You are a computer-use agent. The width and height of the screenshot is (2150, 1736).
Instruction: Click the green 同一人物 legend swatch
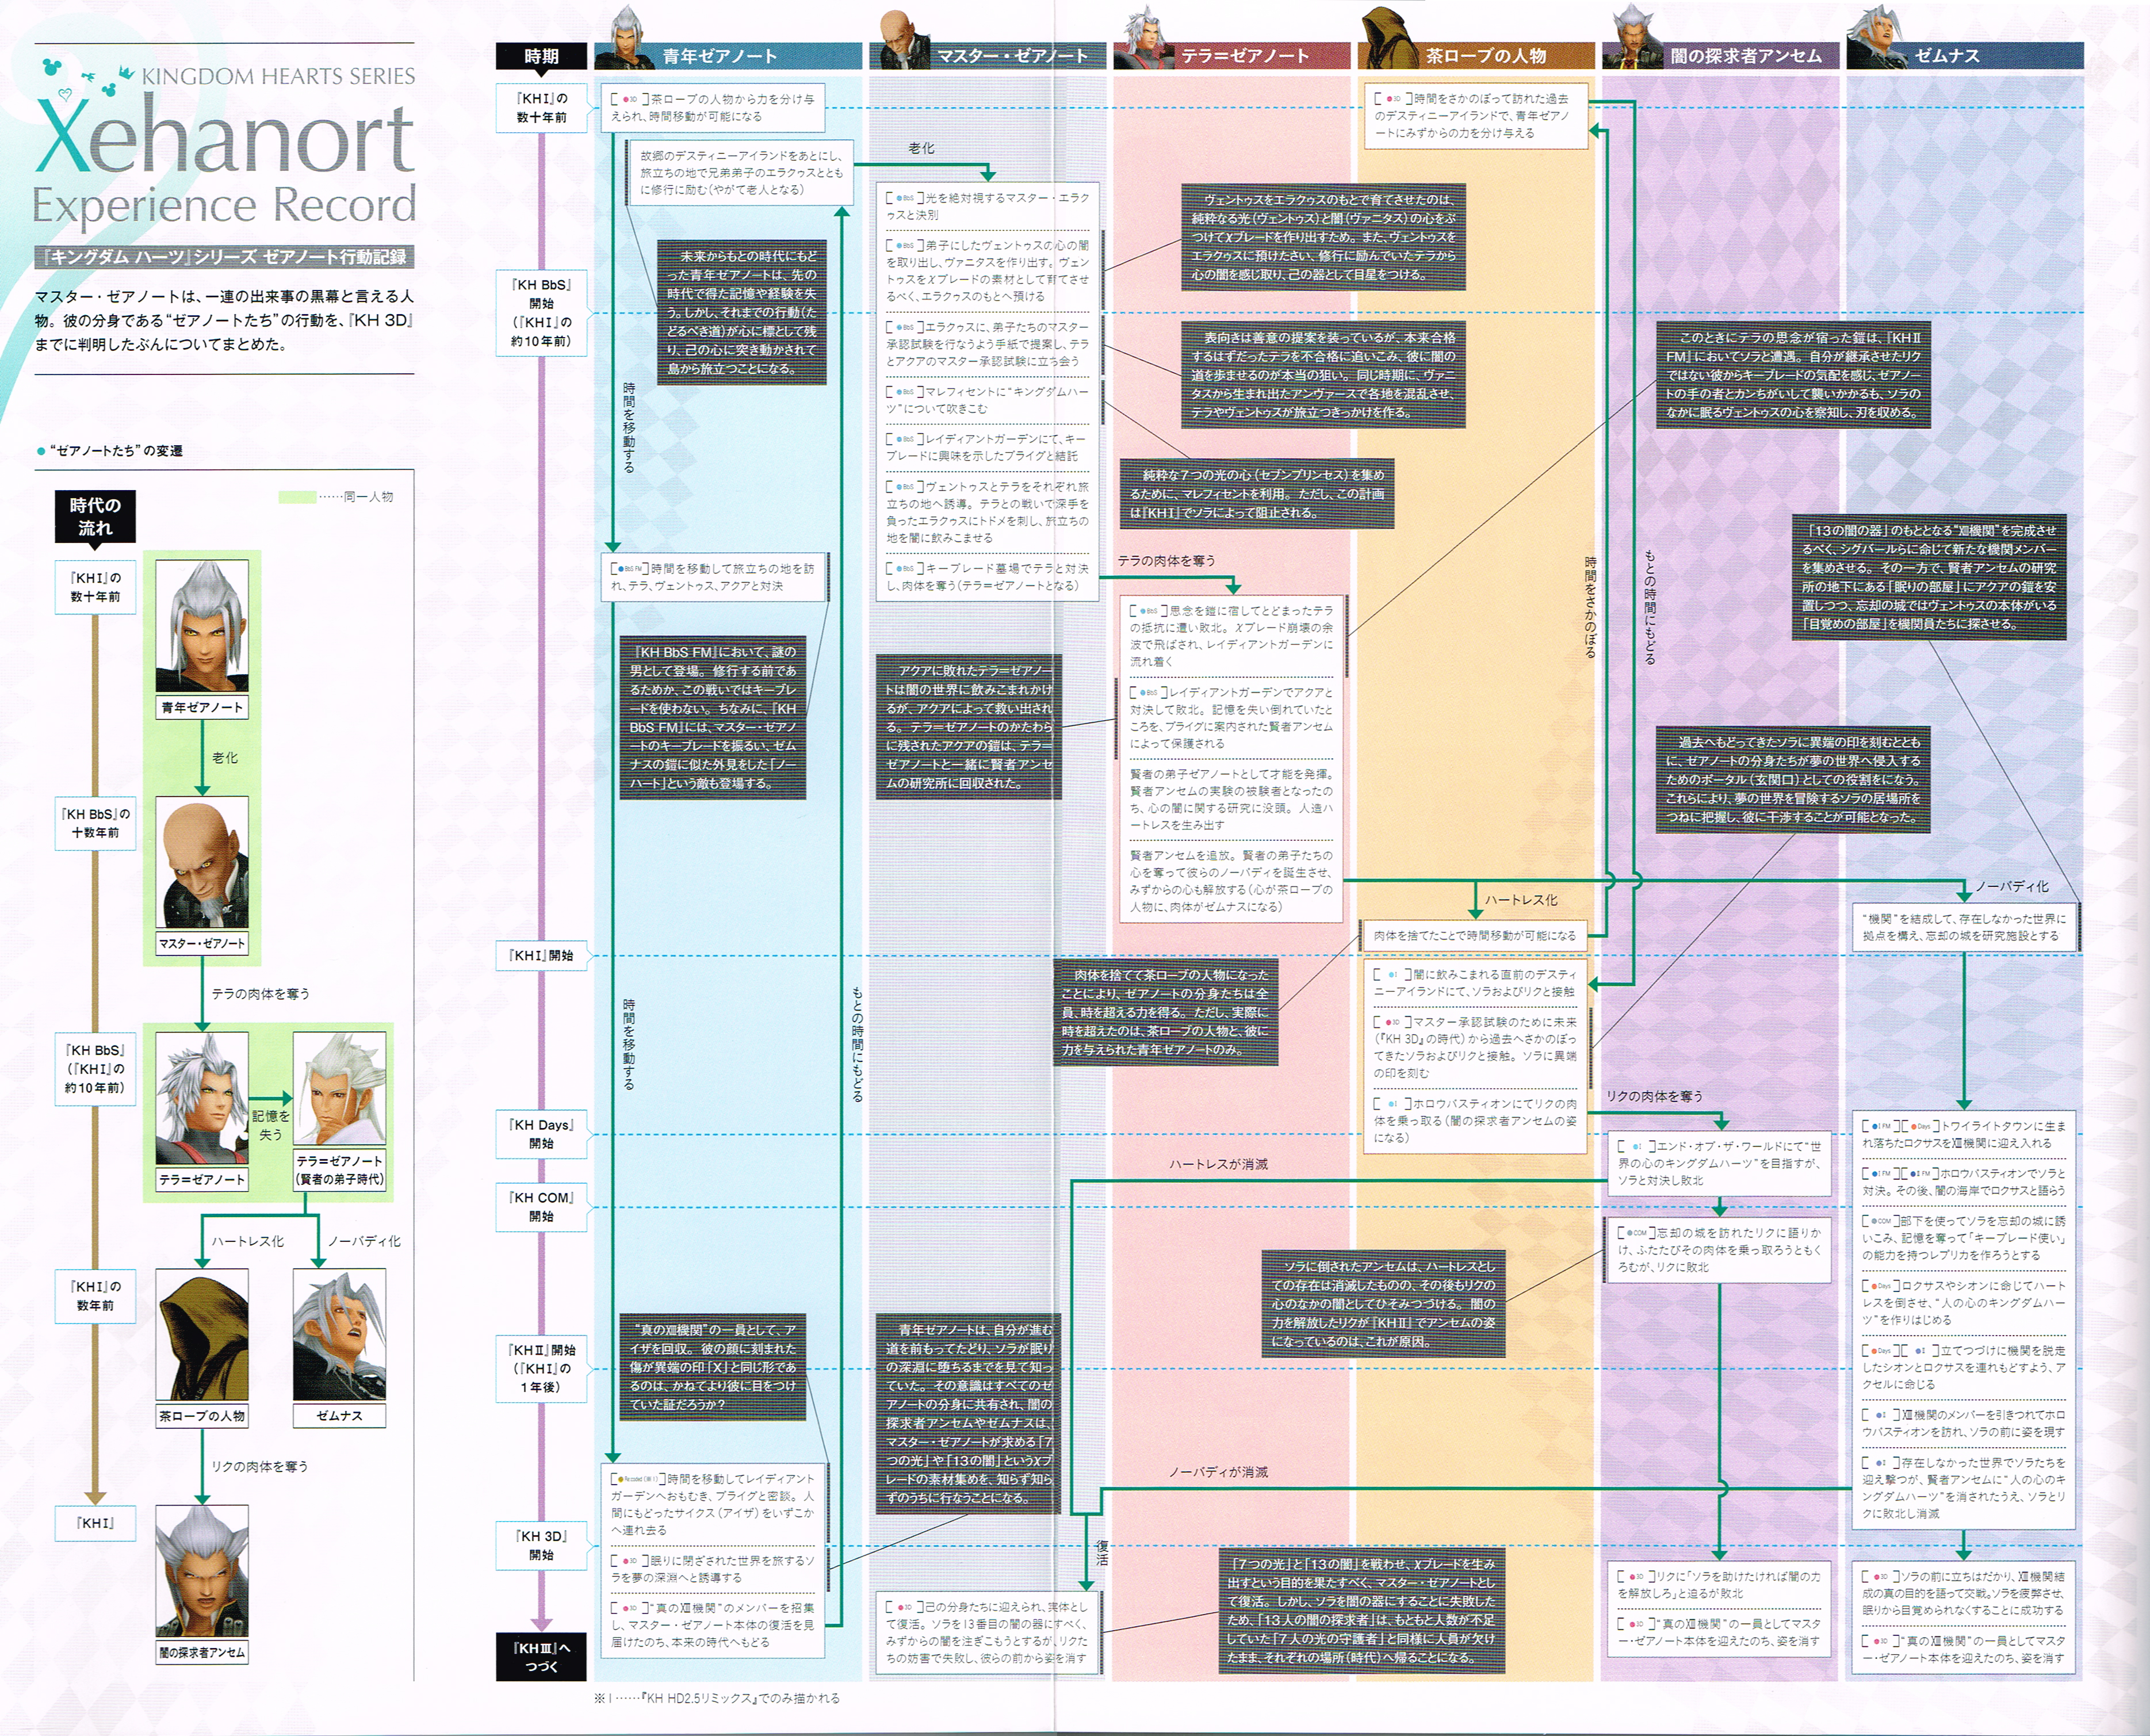coord(297,497)
